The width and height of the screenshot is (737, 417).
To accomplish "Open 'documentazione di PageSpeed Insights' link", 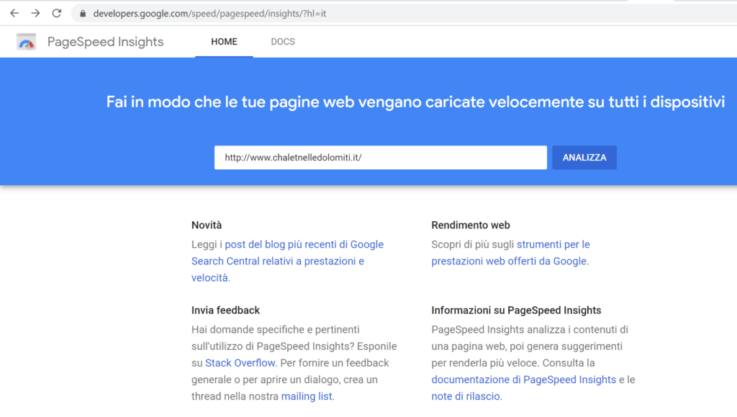I will (523, 380).
